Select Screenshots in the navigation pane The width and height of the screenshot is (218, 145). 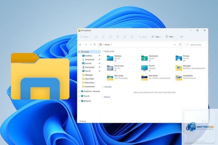[x=90, y=86]
